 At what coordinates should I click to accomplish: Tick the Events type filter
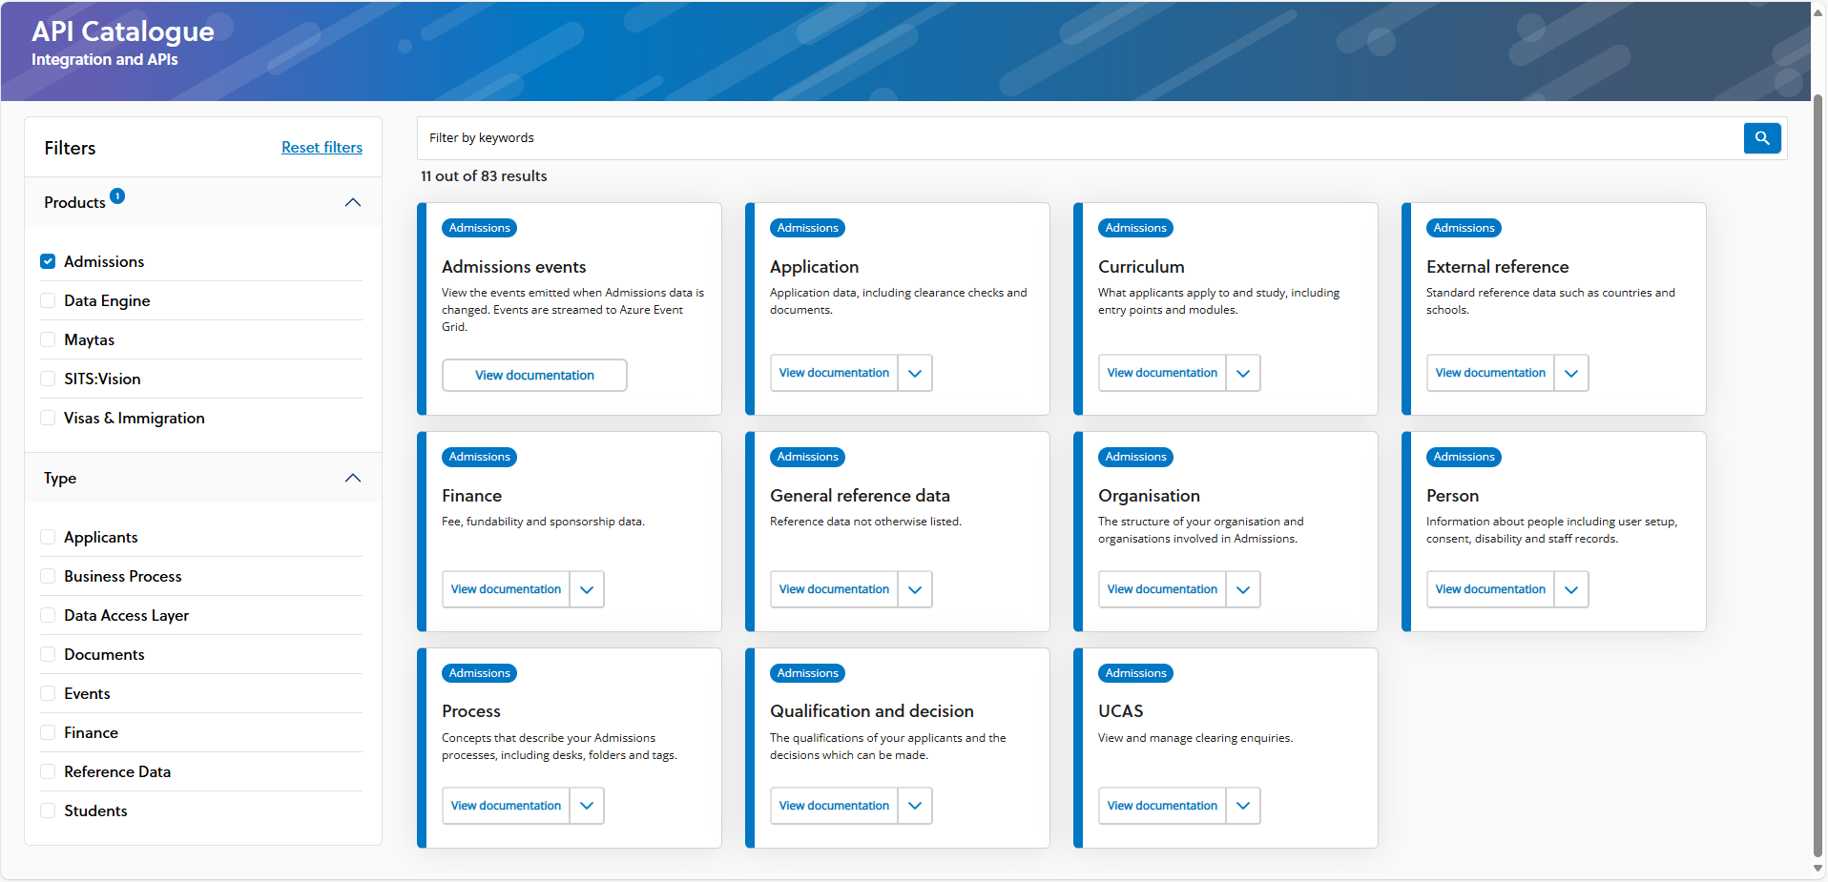point(48,693)
